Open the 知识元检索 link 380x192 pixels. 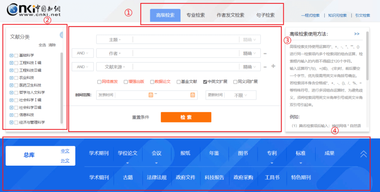[x=337, y=15]
